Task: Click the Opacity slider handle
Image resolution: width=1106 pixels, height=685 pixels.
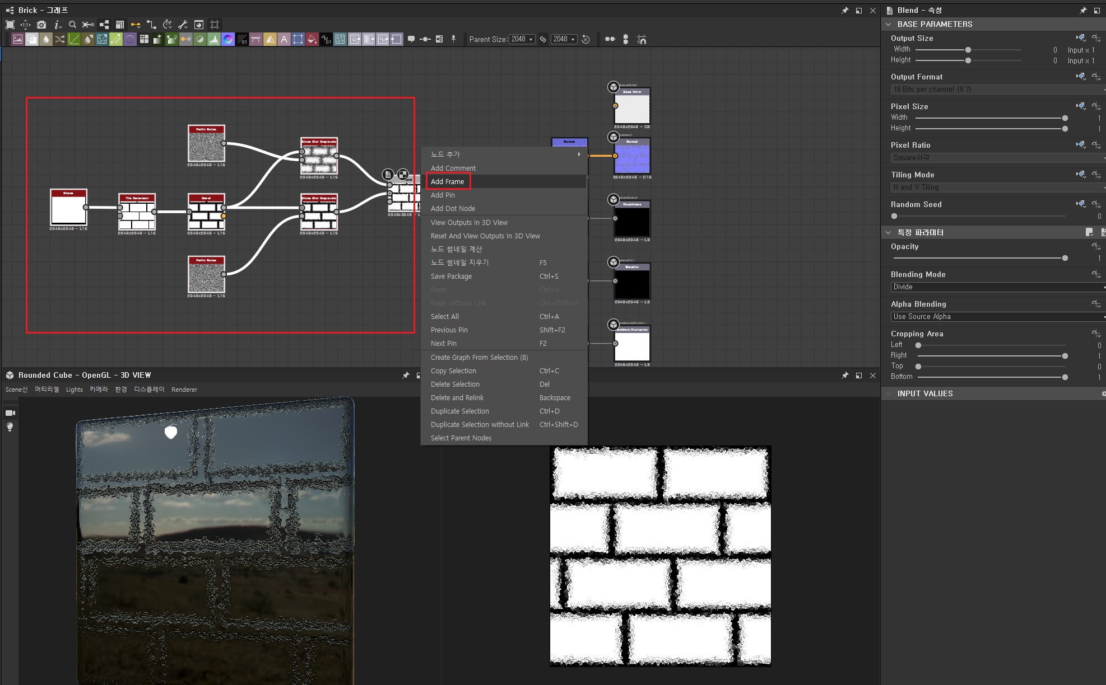Action: tap(1065, 258)
